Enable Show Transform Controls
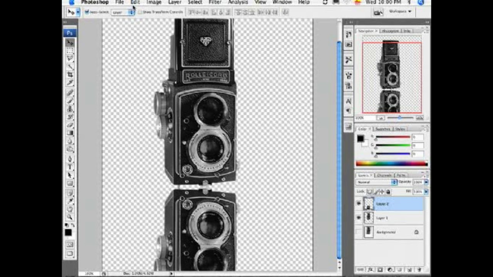This screenshot has width=493, height=277. (140, 12)
